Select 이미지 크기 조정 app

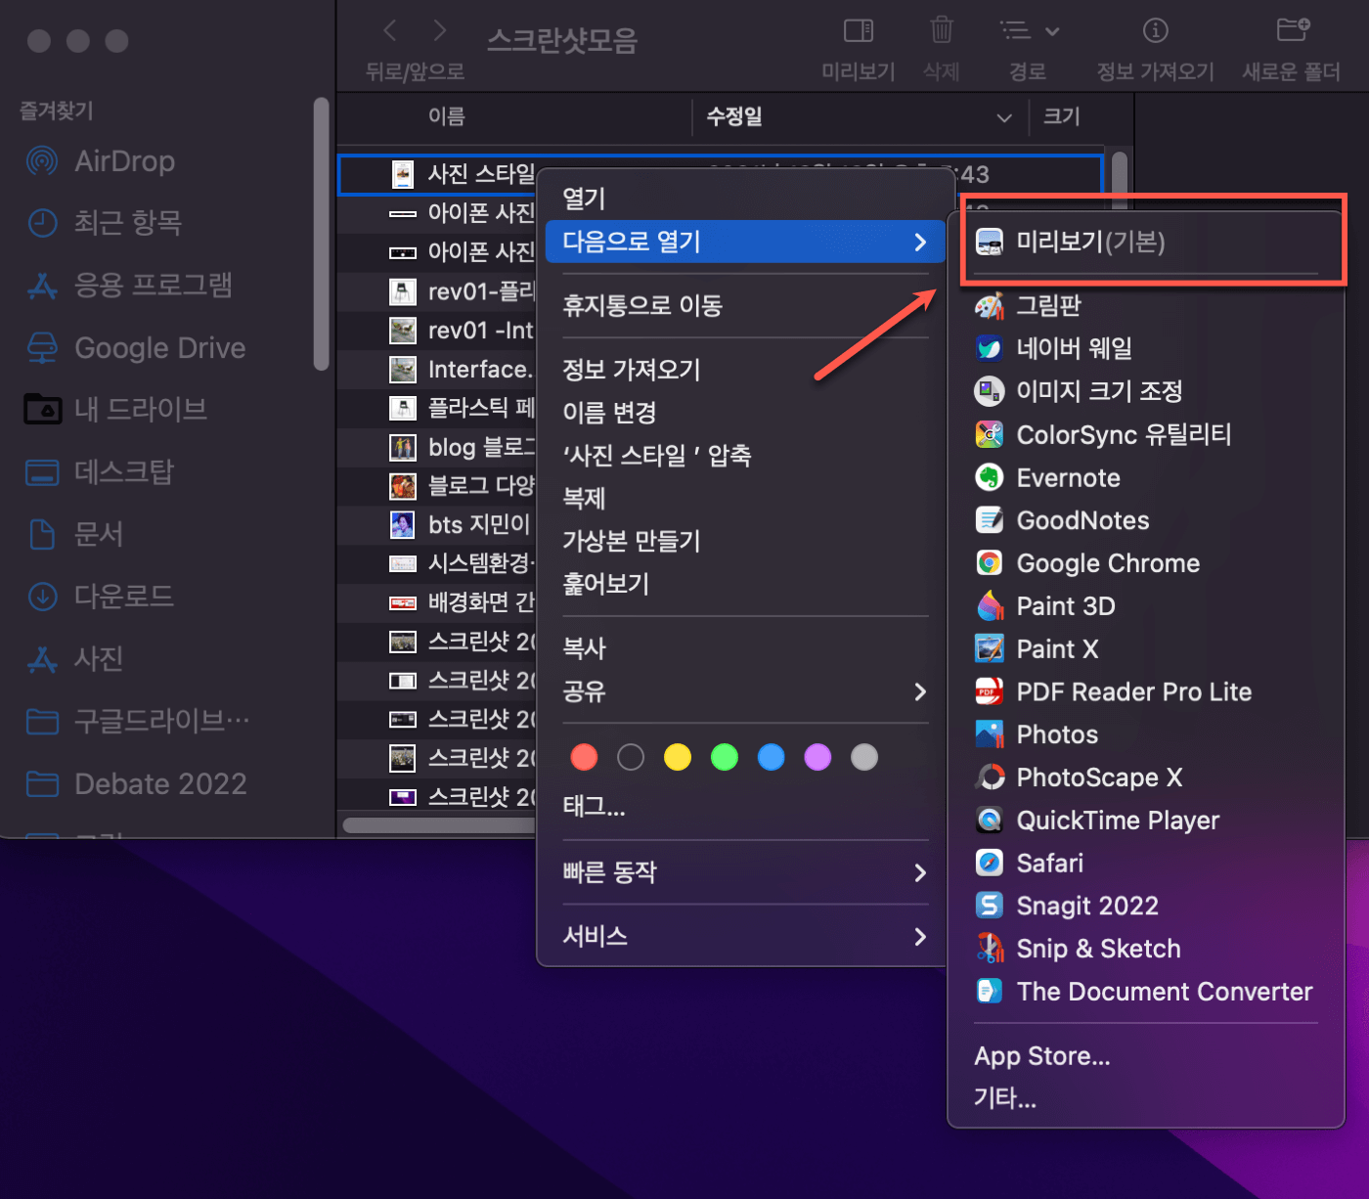[1146, 391]
